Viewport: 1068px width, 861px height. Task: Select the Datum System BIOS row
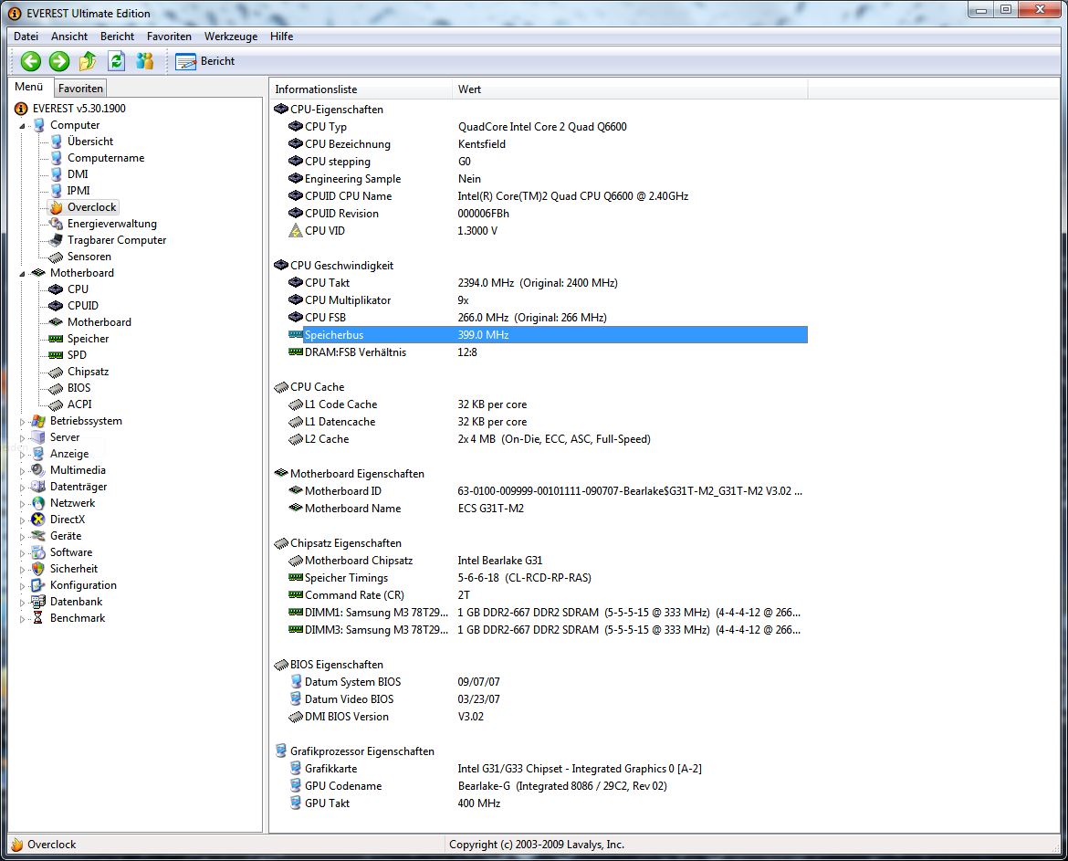(548, 682)
